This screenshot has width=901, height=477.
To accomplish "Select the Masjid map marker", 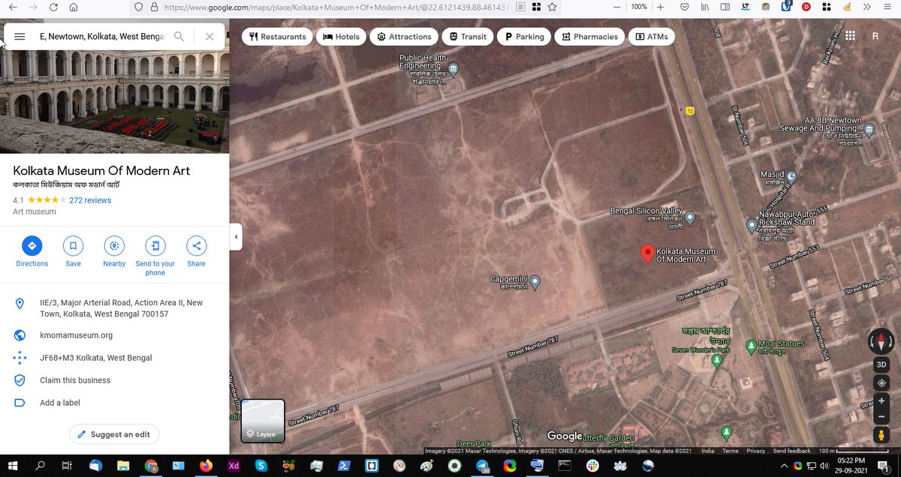I will (791, 177).
